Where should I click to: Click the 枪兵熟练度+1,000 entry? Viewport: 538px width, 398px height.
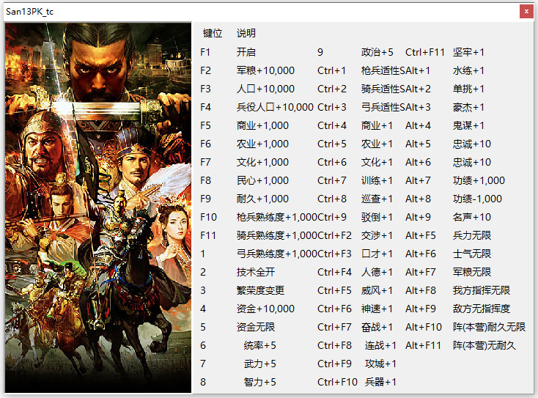(277, 217)
